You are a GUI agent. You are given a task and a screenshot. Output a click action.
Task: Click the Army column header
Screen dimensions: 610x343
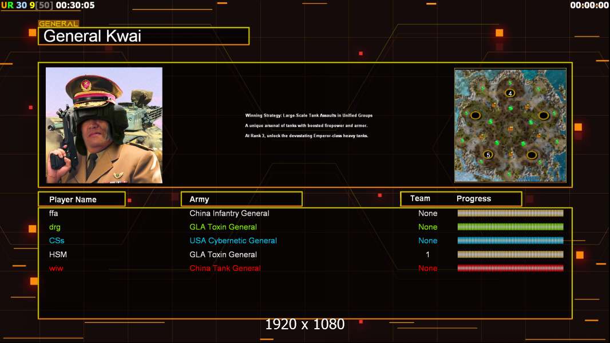(x=241, y=200)
